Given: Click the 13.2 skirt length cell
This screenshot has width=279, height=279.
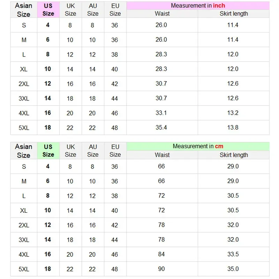Looking at the screenshot, I should pyautogui.click(x=233, y=113).
